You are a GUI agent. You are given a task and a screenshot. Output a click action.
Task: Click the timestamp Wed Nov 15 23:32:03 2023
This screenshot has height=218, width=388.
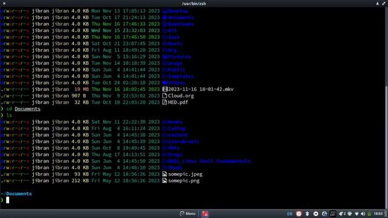point(125,30)
